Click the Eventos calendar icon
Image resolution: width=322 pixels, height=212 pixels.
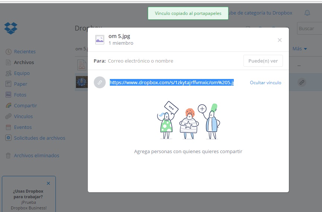(x=9, y=127)
